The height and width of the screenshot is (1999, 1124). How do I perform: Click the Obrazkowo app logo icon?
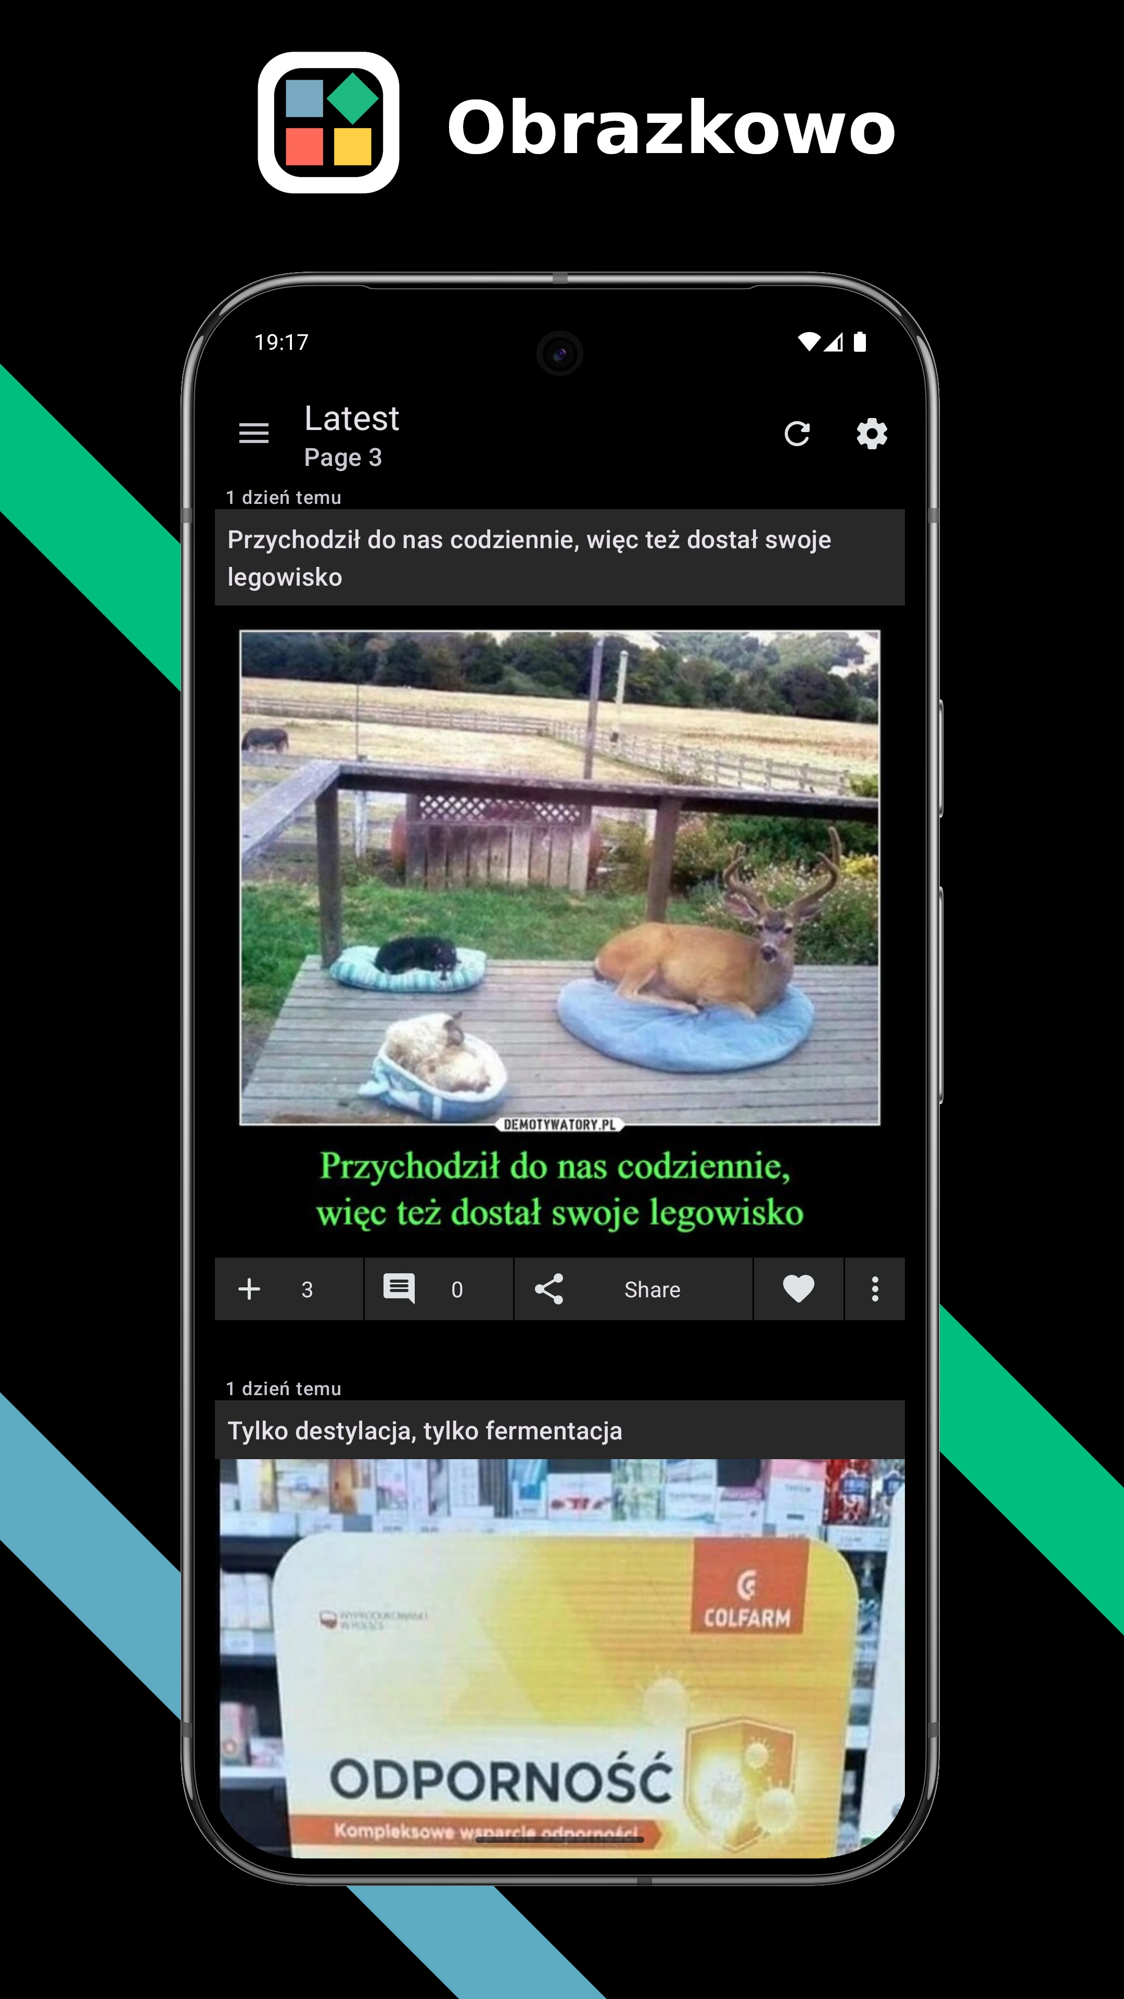point(328,123)
